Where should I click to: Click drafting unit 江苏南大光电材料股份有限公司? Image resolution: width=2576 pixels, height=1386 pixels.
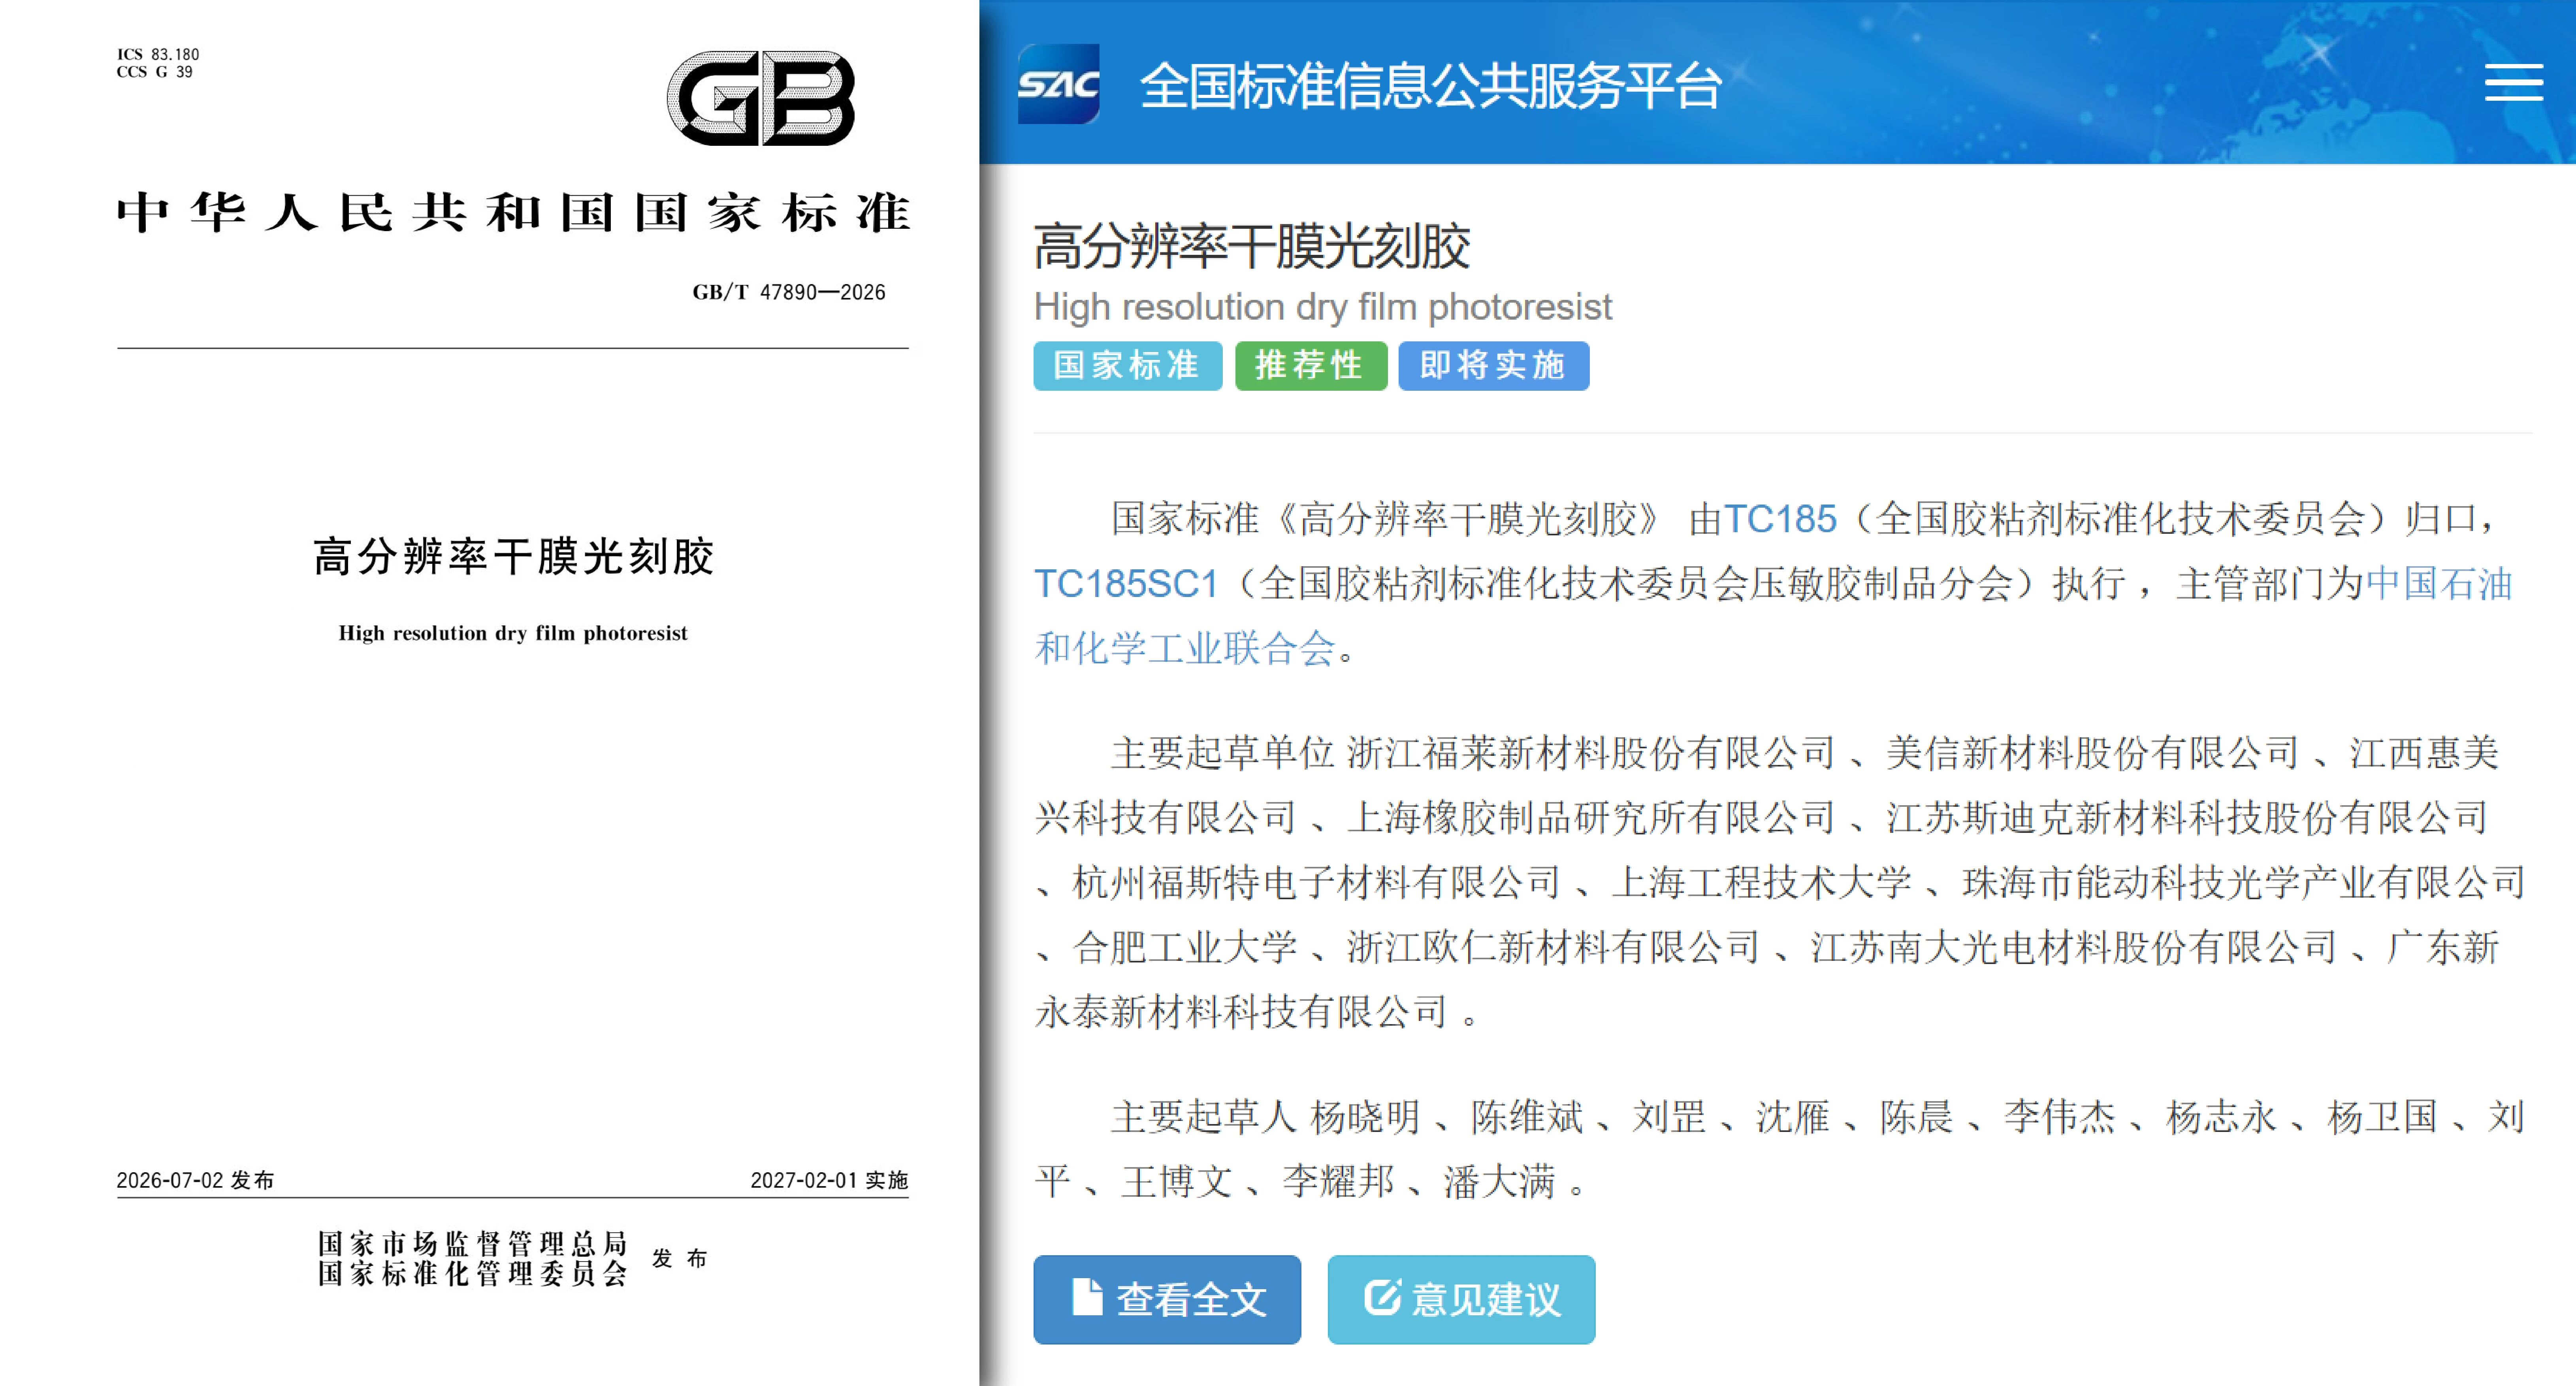point(2073,947)
